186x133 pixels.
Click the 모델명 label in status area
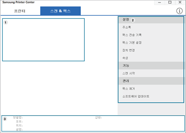tap(18, 118)
